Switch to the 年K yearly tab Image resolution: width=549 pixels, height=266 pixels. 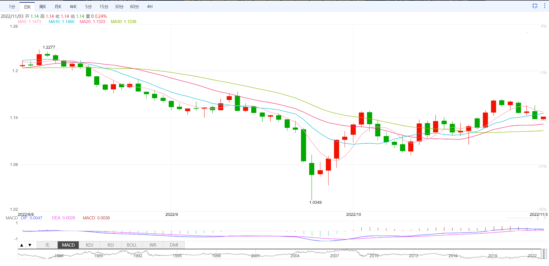point(73,7)
